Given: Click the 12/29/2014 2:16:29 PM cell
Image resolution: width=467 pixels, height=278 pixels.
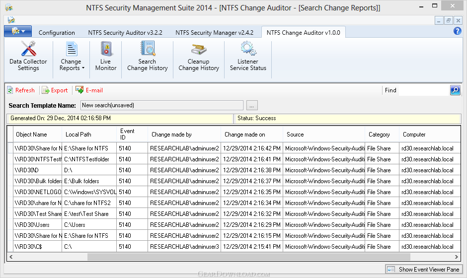Looking at the screenshot, I should tap(252, 225).
